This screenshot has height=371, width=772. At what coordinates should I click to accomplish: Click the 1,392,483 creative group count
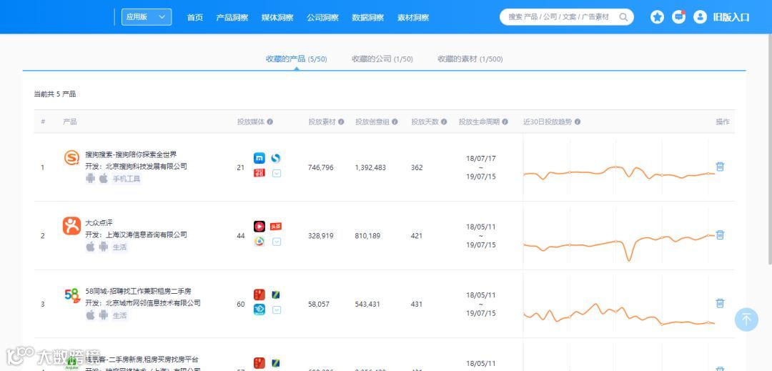point(370,167)
